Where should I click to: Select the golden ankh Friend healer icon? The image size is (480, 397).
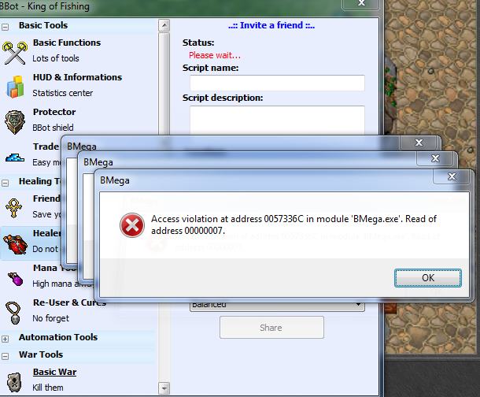16,207
